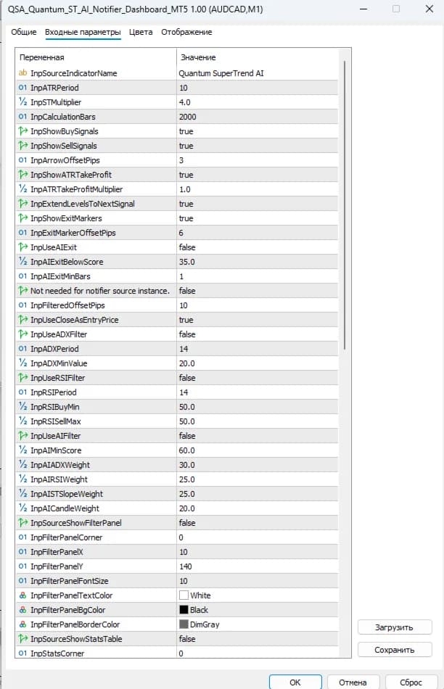444x689 pixels.
Task: Click the integer icon beside InpAIExitMinBars
Action: (23, 276)
